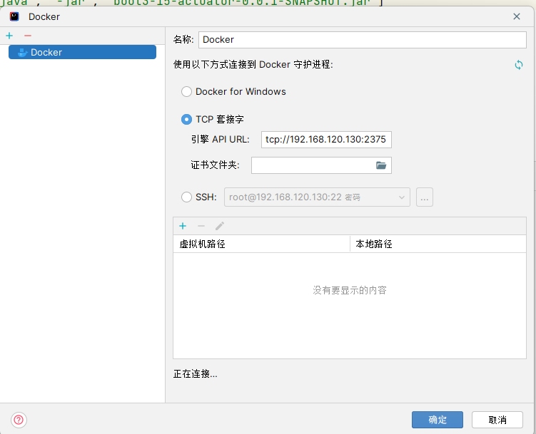
Task: Click the 本地路径 column header
Action: point(438,244)
